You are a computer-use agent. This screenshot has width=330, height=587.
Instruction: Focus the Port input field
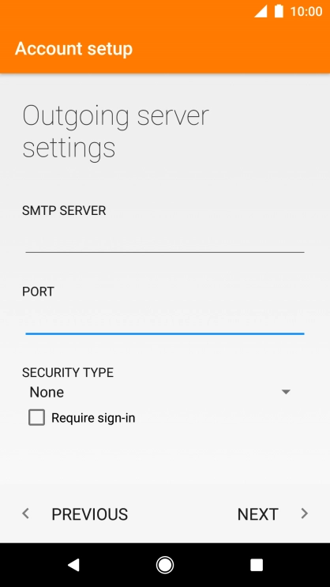point(165,321)
